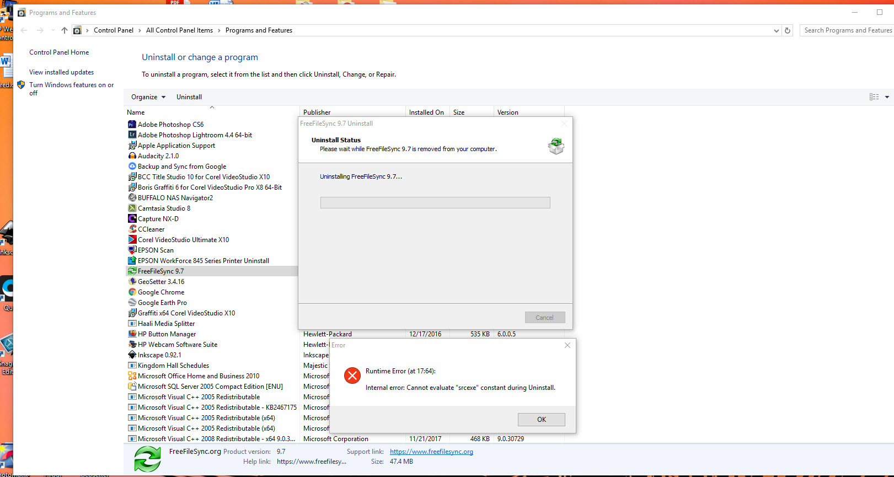Open the recent locations dropdown arrow
Viewport: 894px width, 477px height.
coord(53,30)
